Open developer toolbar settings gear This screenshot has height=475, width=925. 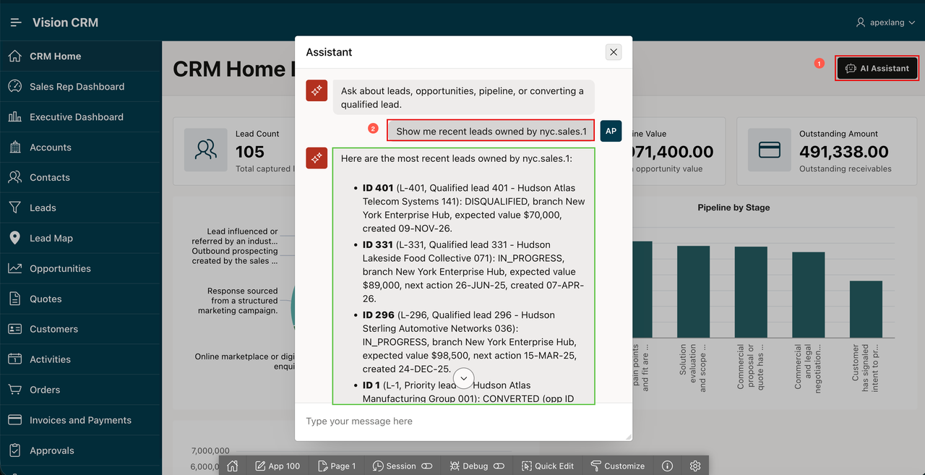[x=695, y=466]
